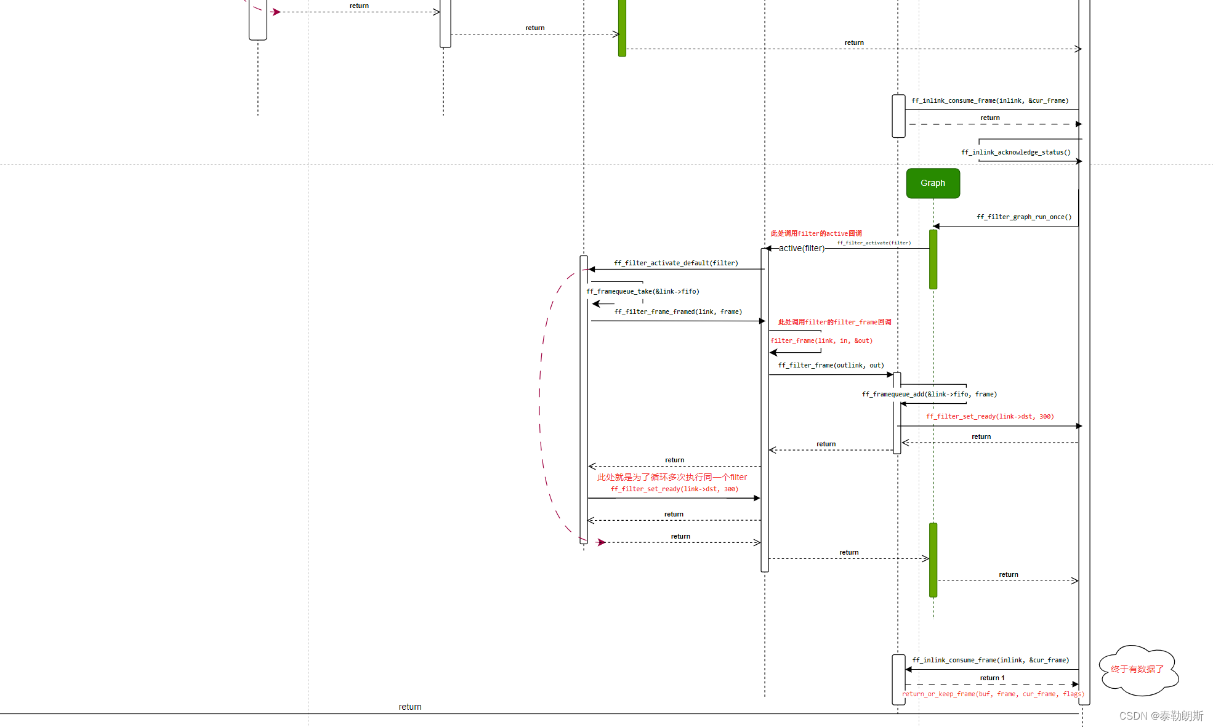Click the green Graph box
Screen dimensions: 1213x727
click(x=932, y=183)
